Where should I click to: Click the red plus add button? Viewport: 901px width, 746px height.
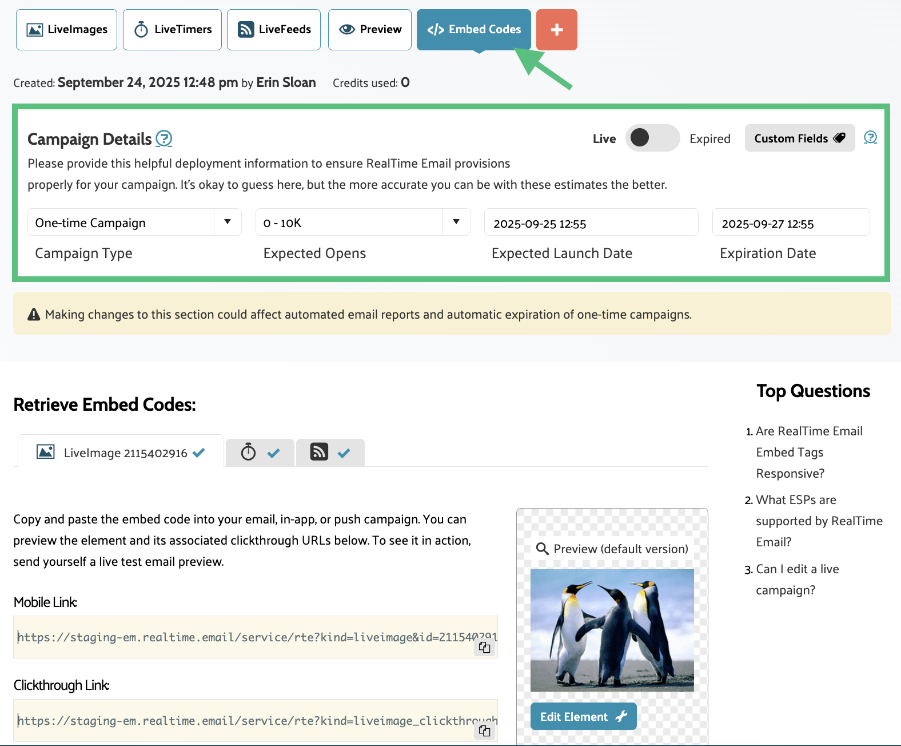(x=556, y=30)
